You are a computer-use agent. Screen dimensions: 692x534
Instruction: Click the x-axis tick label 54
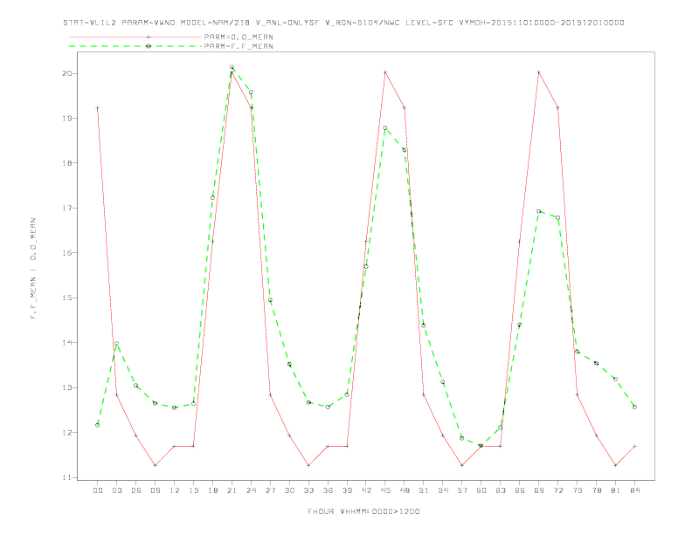[x=443, y=490]
